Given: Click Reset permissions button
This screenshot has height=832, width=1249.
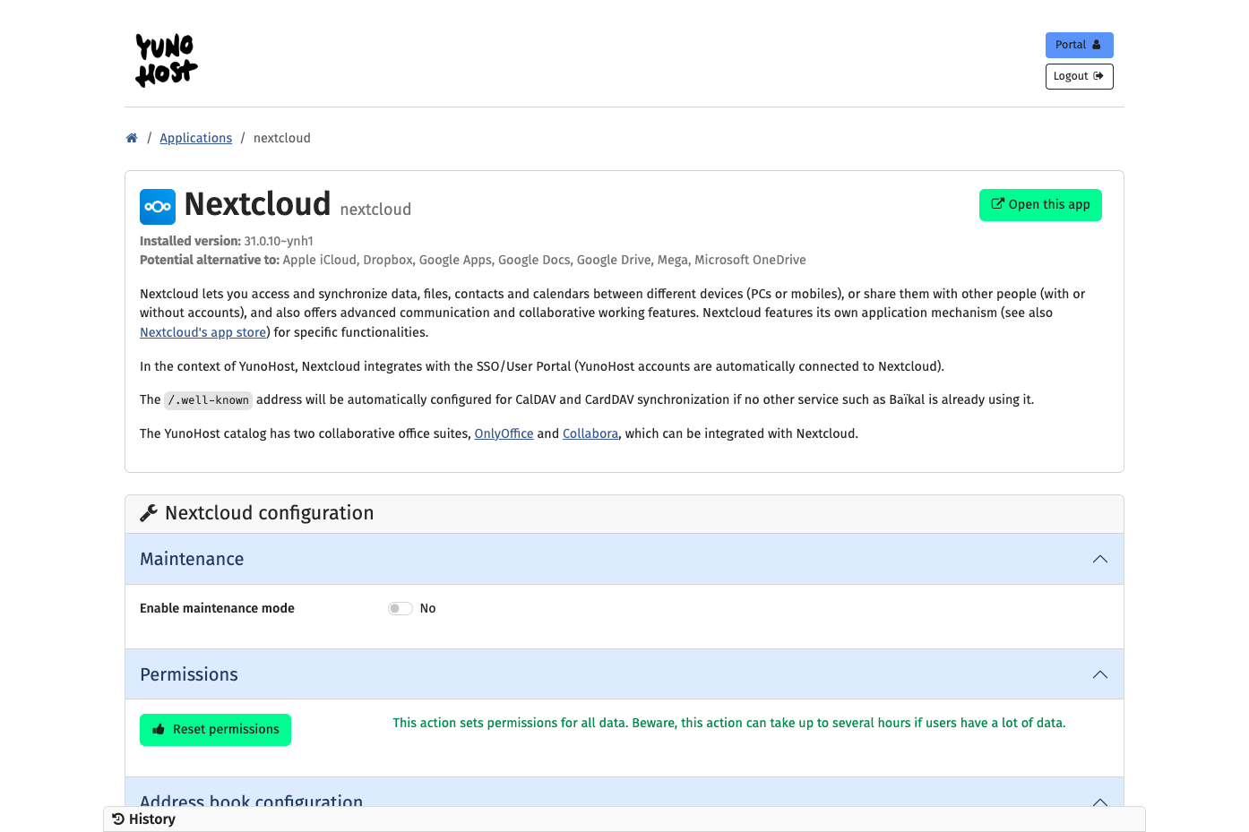Looking at the screenshot, I should (x=215, y=730).
